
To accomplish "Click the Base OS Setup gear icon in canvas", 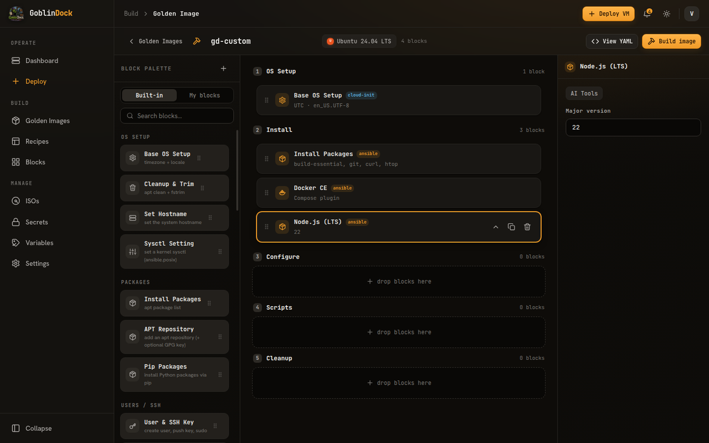I will [x=282, y=100].
